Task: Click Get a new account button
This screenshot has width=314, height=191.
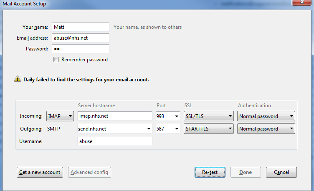Action: [x=39, y=172]
